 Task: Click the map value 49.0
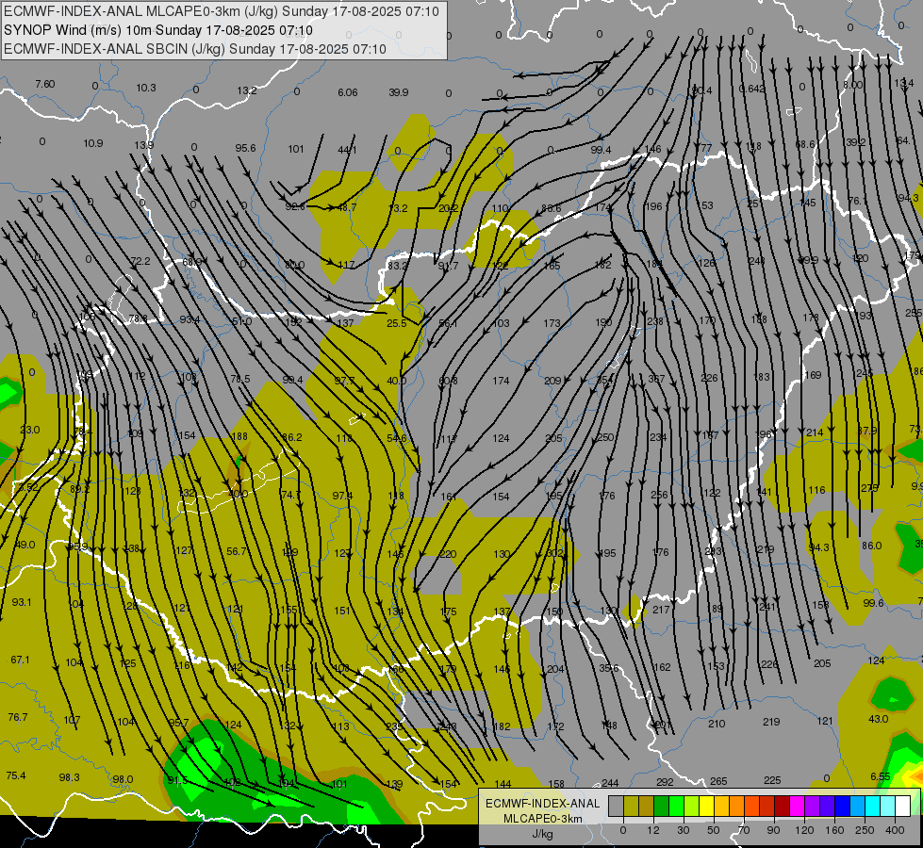coord(25,545)
